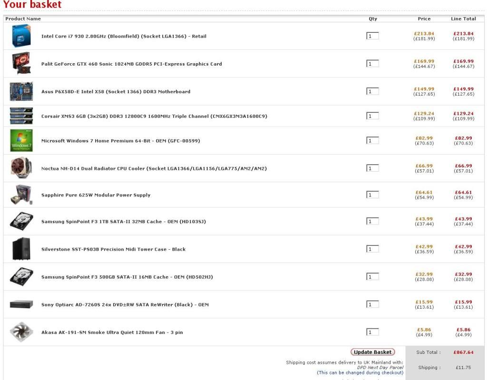This screenshot has height=380, width=487.
Task: Click quantity field for Akasa AK-191-SM fan
Action: 372,332
